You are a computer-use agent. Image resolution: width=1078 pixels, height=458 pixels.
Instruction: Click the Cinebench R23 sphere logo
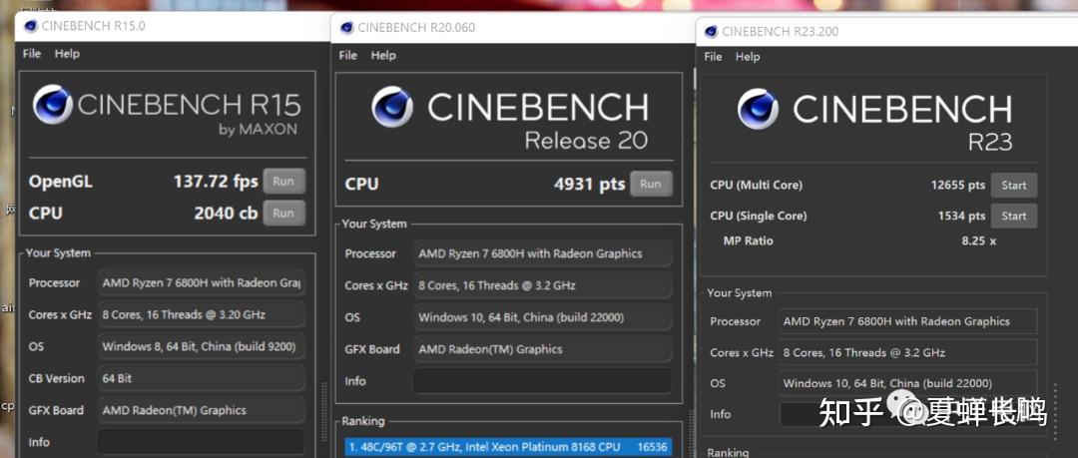click(758, 109)
